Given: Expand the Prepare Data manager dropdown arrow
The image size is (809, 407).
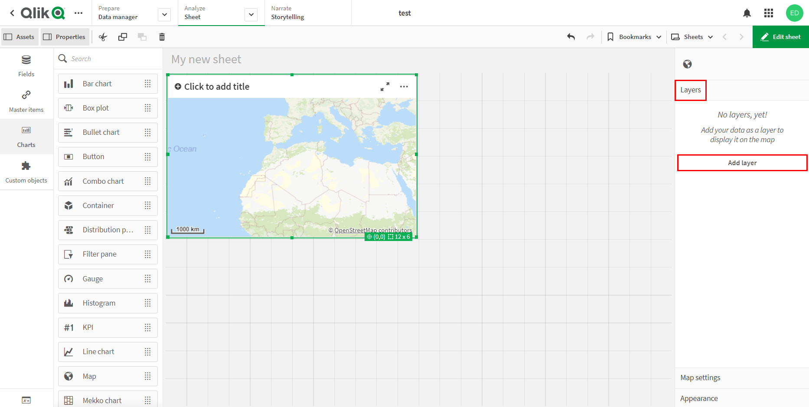Looking at the screenshot, I should pos(164,15).
